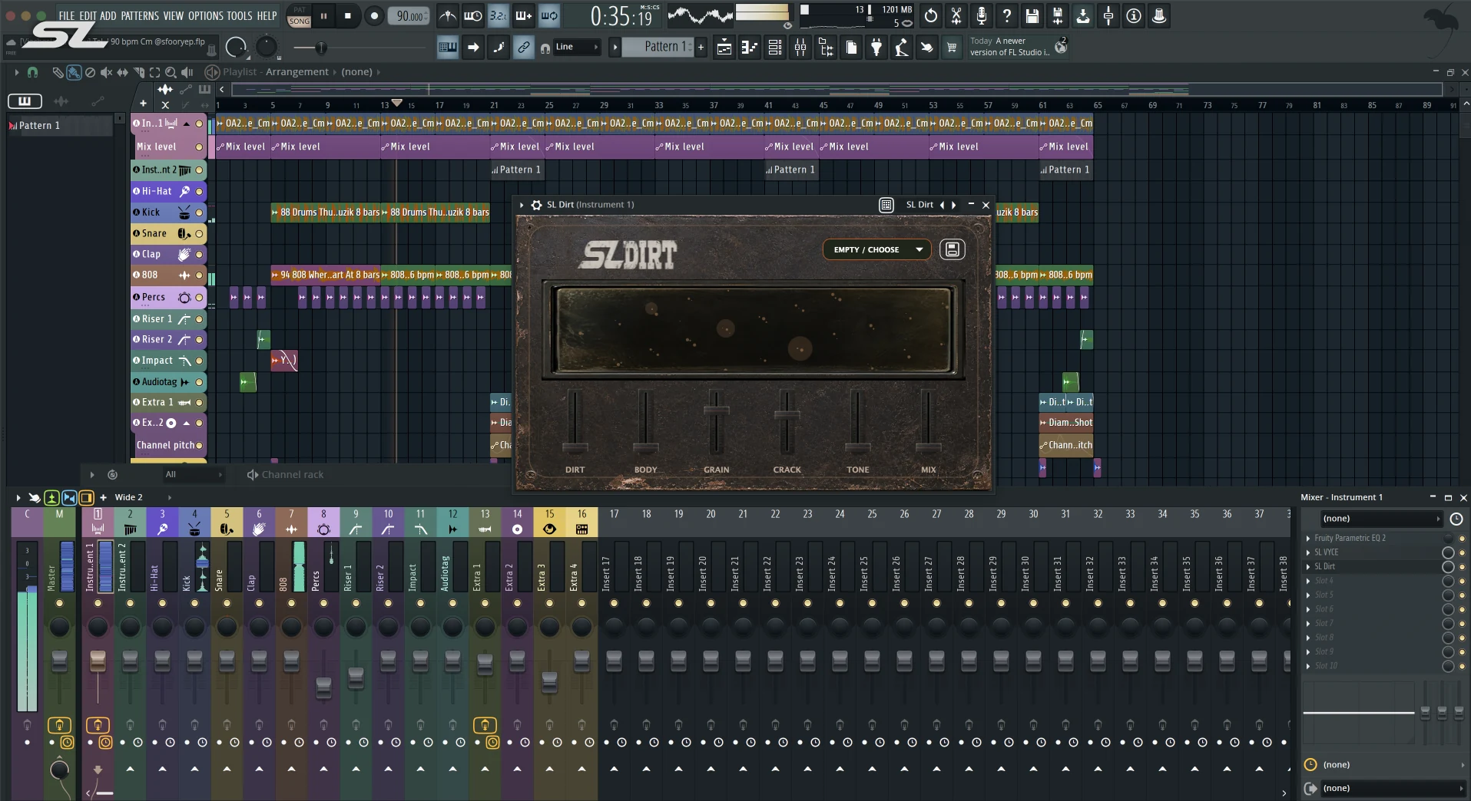Open the Playlist window from toolbar
This screenshot has height=801, width=1471.
click(x=724, y=48)
